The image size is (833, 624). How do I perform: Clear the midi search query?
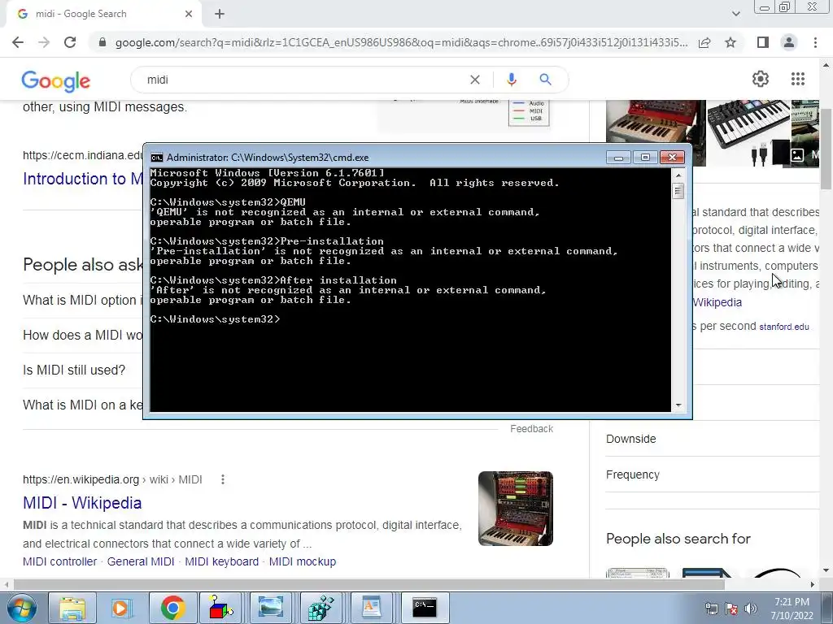pyautogui.click(x=475, y=80)
